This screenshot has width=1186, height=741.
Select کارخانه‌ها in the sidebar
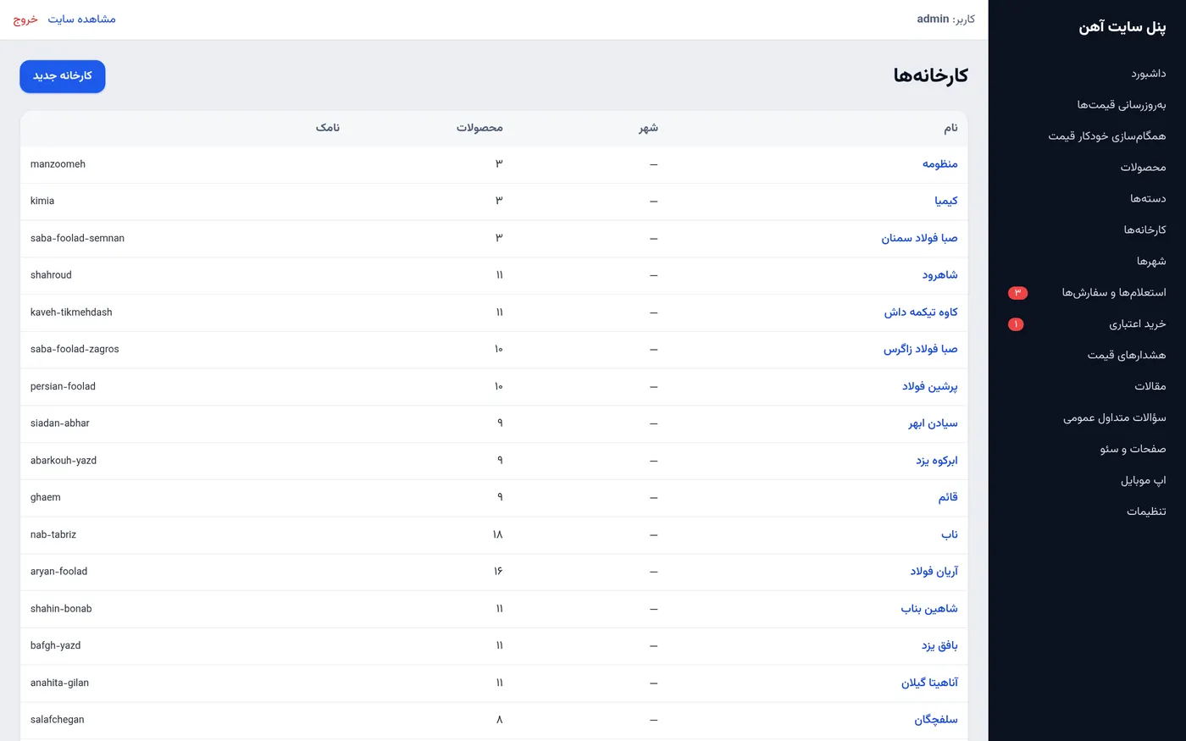coord(1144,230)
